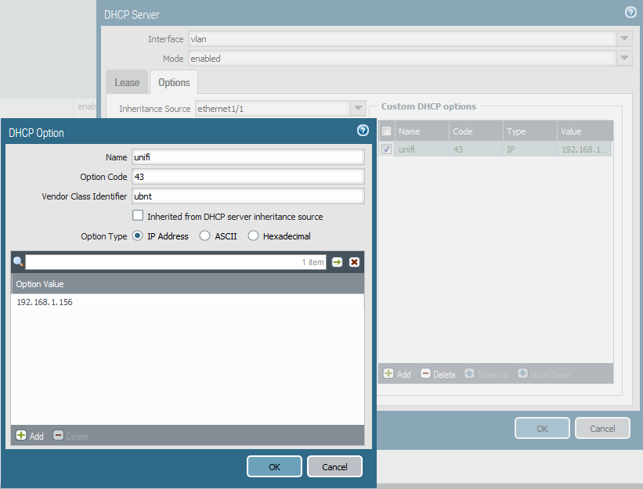Select ASCII option type
This screenshot has height=489, width=643.
(x=205, y=236)
